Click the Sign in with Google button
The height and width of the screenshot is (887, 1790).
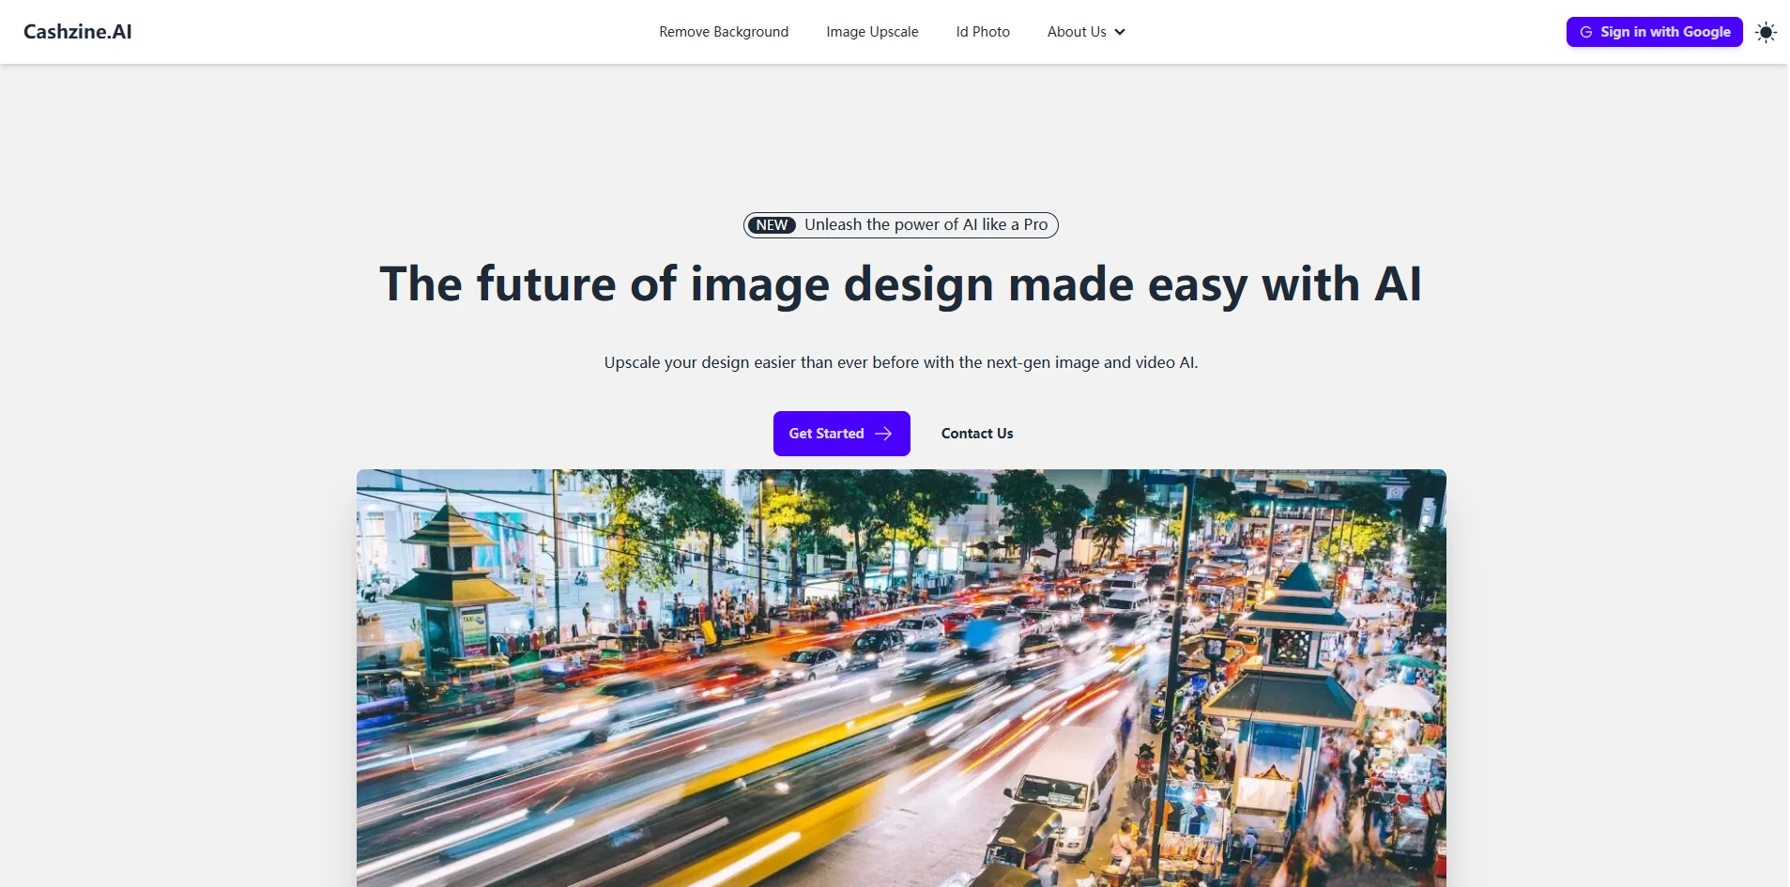[x=1654, y=31]
